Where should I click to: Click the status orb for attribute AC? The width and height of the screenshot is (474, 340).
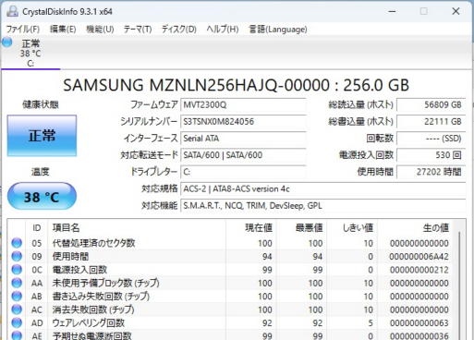coord(17,310)
